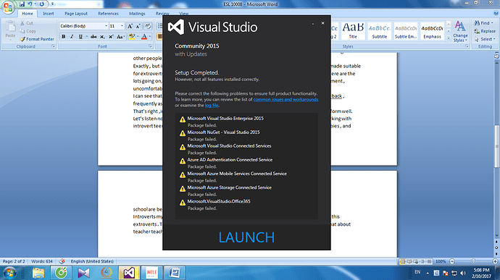This screenshot has width=500, height=280.
Task: Click LAUNCH in Visual Studio setup
Action: click(246, 237)
